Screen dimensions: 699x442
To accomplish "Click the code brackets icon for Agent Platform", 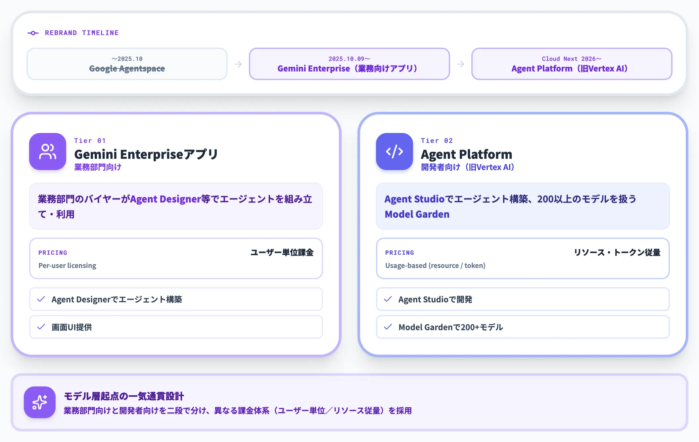I will (x=395, y=152).
